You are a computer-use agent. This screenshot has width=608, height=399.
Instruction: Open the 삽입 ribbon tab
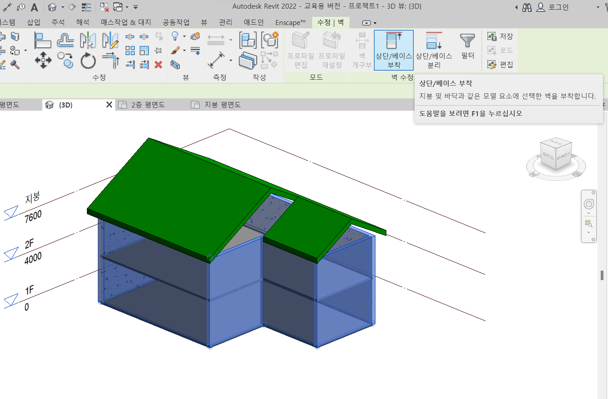(x=34, y=22)
